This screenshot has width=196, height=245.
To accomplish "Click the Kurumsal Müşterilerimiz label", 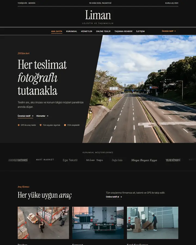I will 98,152.
